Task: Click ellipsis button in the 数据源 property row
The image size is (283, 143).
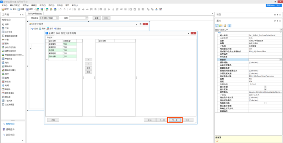Action: 281,59
